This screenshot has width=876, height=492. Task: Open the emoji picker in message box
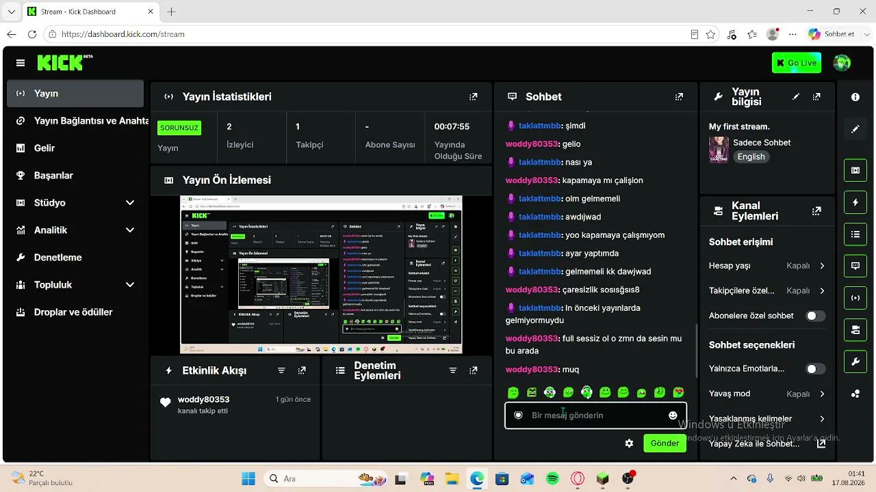point(673,415)
